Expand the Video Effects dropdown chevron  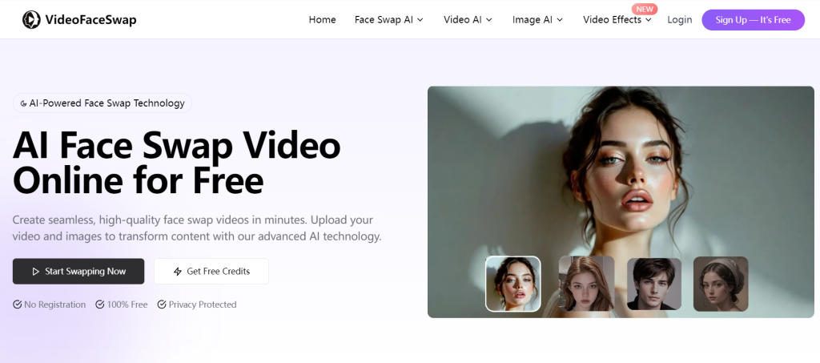coord(649,20)
